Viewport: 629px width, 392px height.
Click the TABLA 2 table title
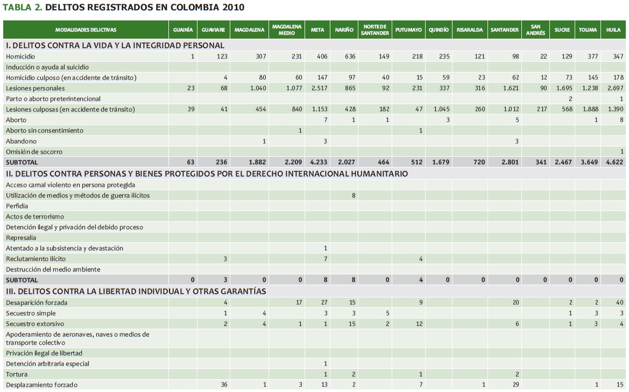[x=123, y=8]
